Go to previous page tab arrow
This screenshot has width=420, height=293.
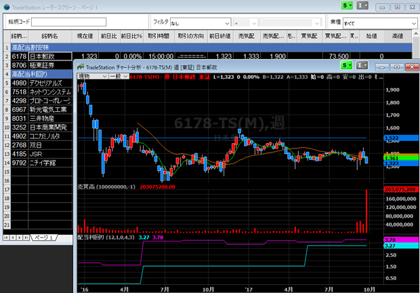[x=13, y=237]
